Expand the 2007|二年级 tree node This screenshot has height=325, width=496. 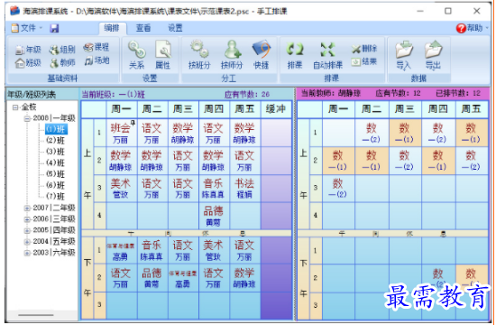coord(27,209)
